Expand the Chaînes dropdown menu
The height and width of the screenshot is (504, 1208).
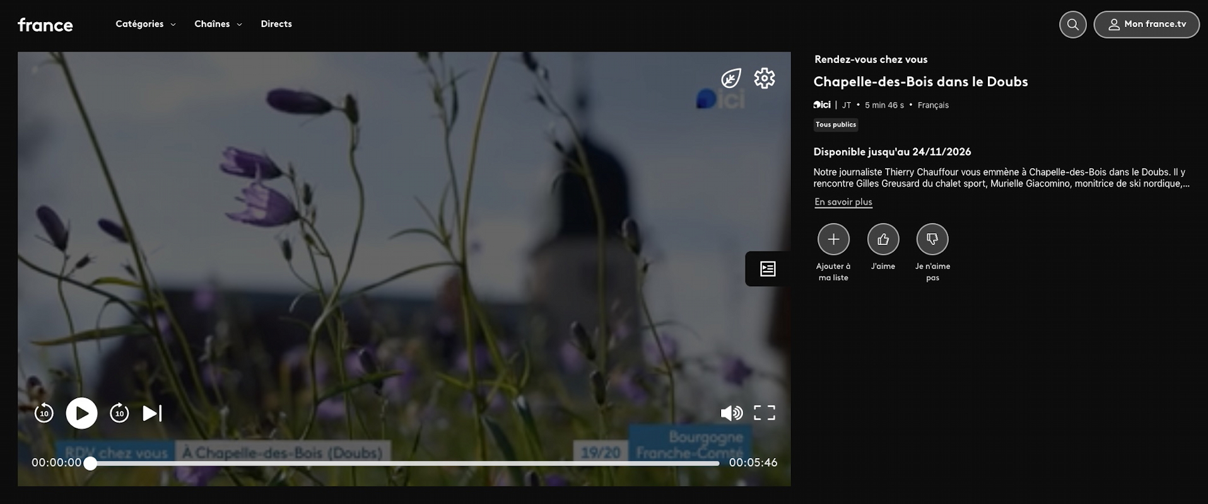coord(218,24)
